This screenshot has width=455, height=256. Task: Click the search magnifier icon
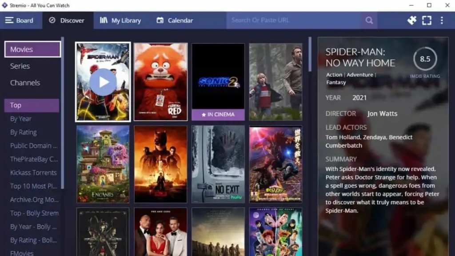pyautogui.click(x=369, y=20)
